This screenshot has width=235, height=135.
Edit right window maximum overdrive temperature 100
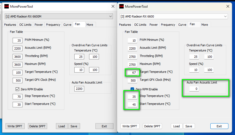[x=209, y=57]
